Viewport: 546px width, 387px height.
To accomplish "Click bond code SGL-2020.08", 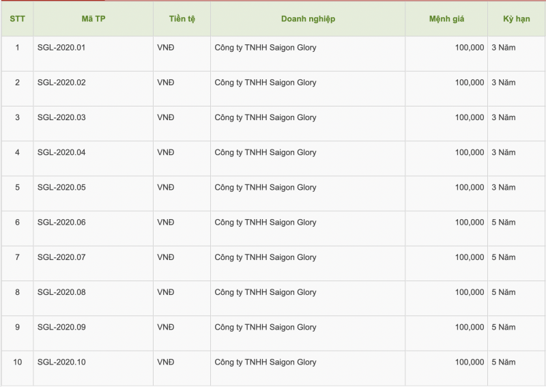I will pos(61,292).
